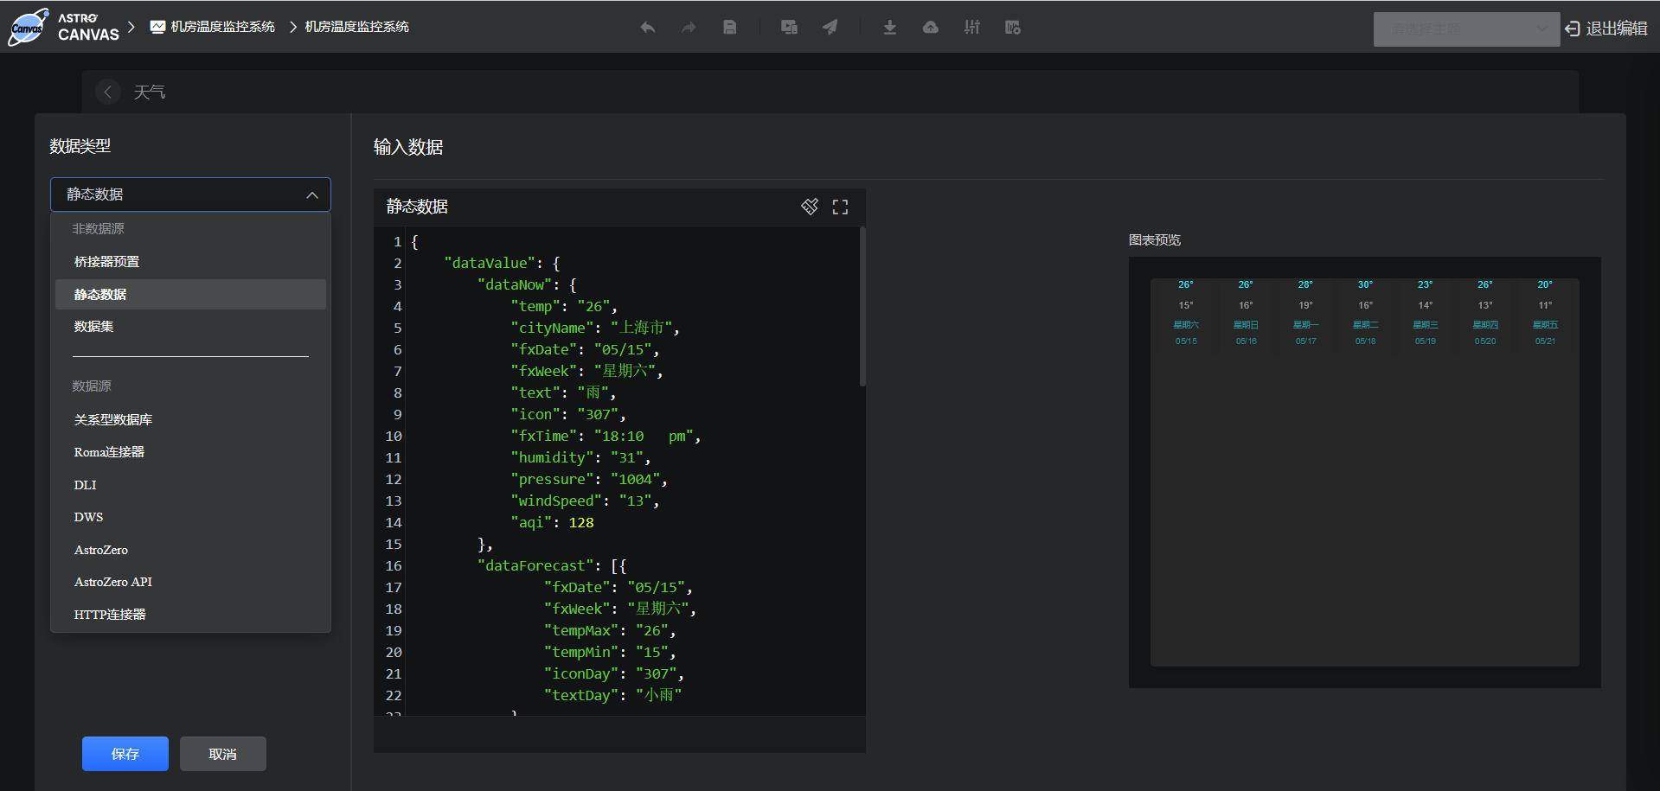Viewport: 1660px width, 791px height.
Task: Click the "pressure": "1004" code line
Action: click(589, 479)
